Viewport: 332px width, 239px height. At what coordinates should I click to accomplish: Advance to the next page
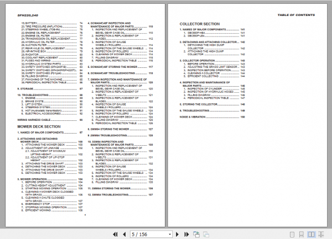[178, 235]
